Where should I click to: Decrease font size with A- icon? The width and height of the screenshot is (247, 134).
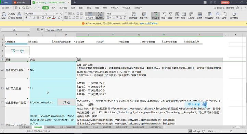(61, 14)
